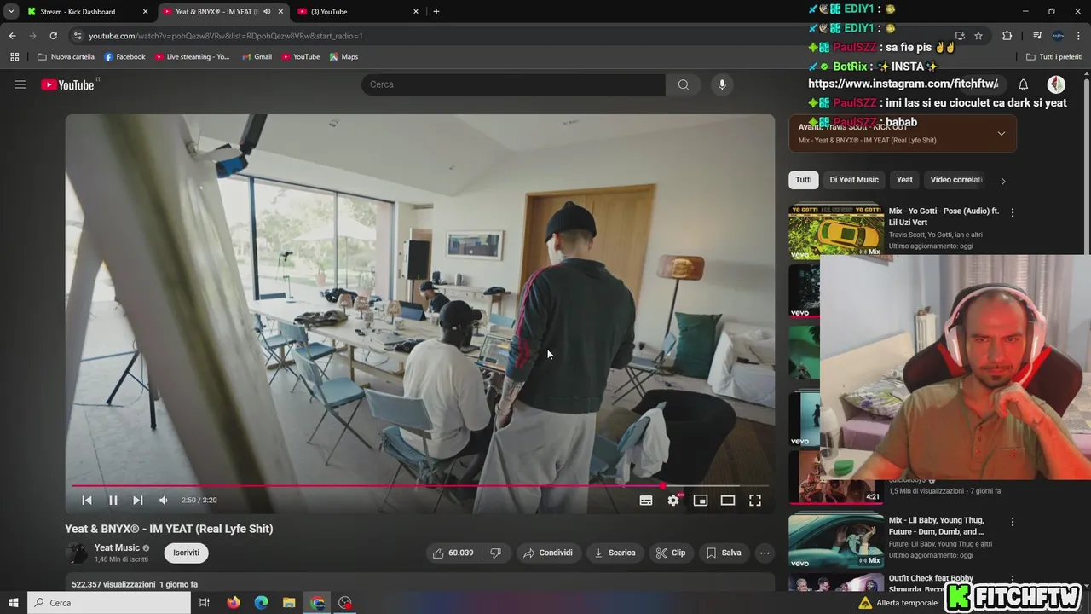The width and height of the screenshot is (1091, 614).
Task: Open File Explorer from the taskbar
Action: 289,603
